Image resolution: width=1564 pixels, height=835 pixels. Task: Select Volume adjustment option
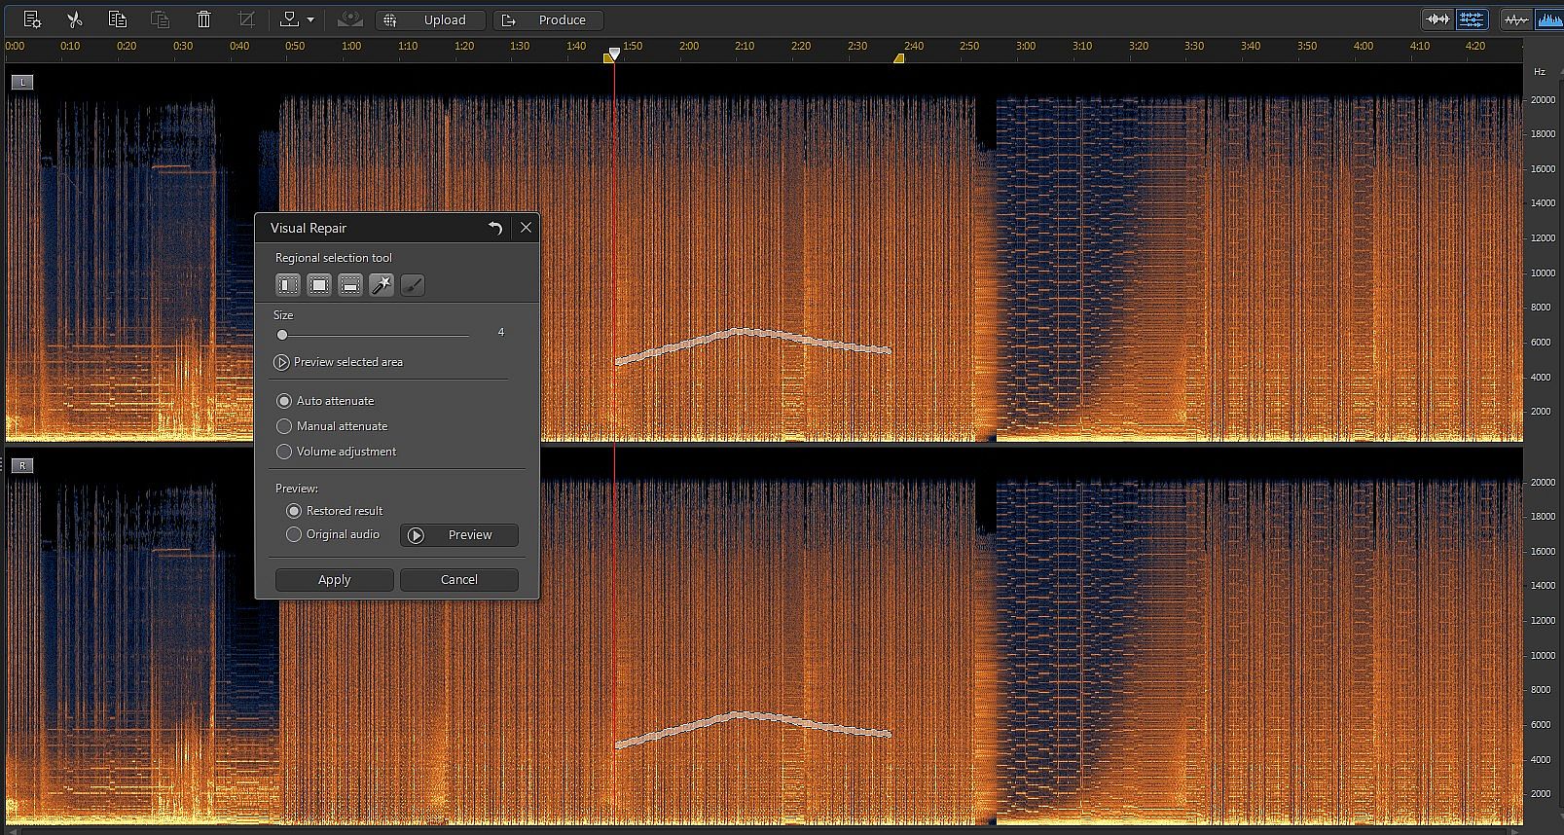tap(284, 452)
